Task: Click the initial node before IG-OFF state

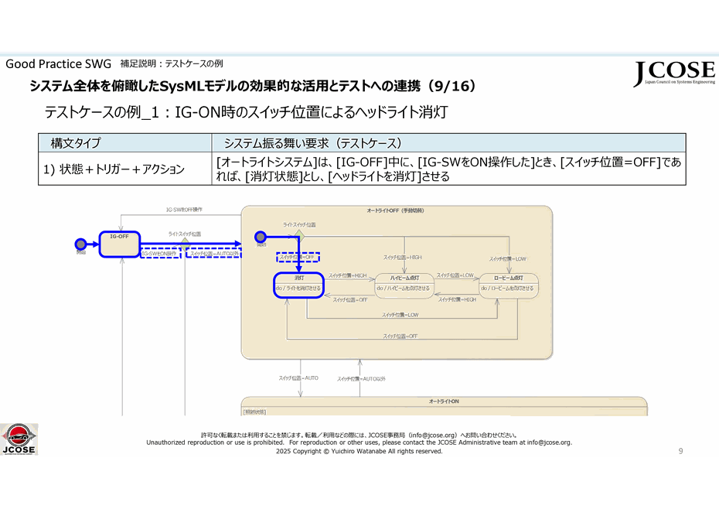Action: point(80,244)
